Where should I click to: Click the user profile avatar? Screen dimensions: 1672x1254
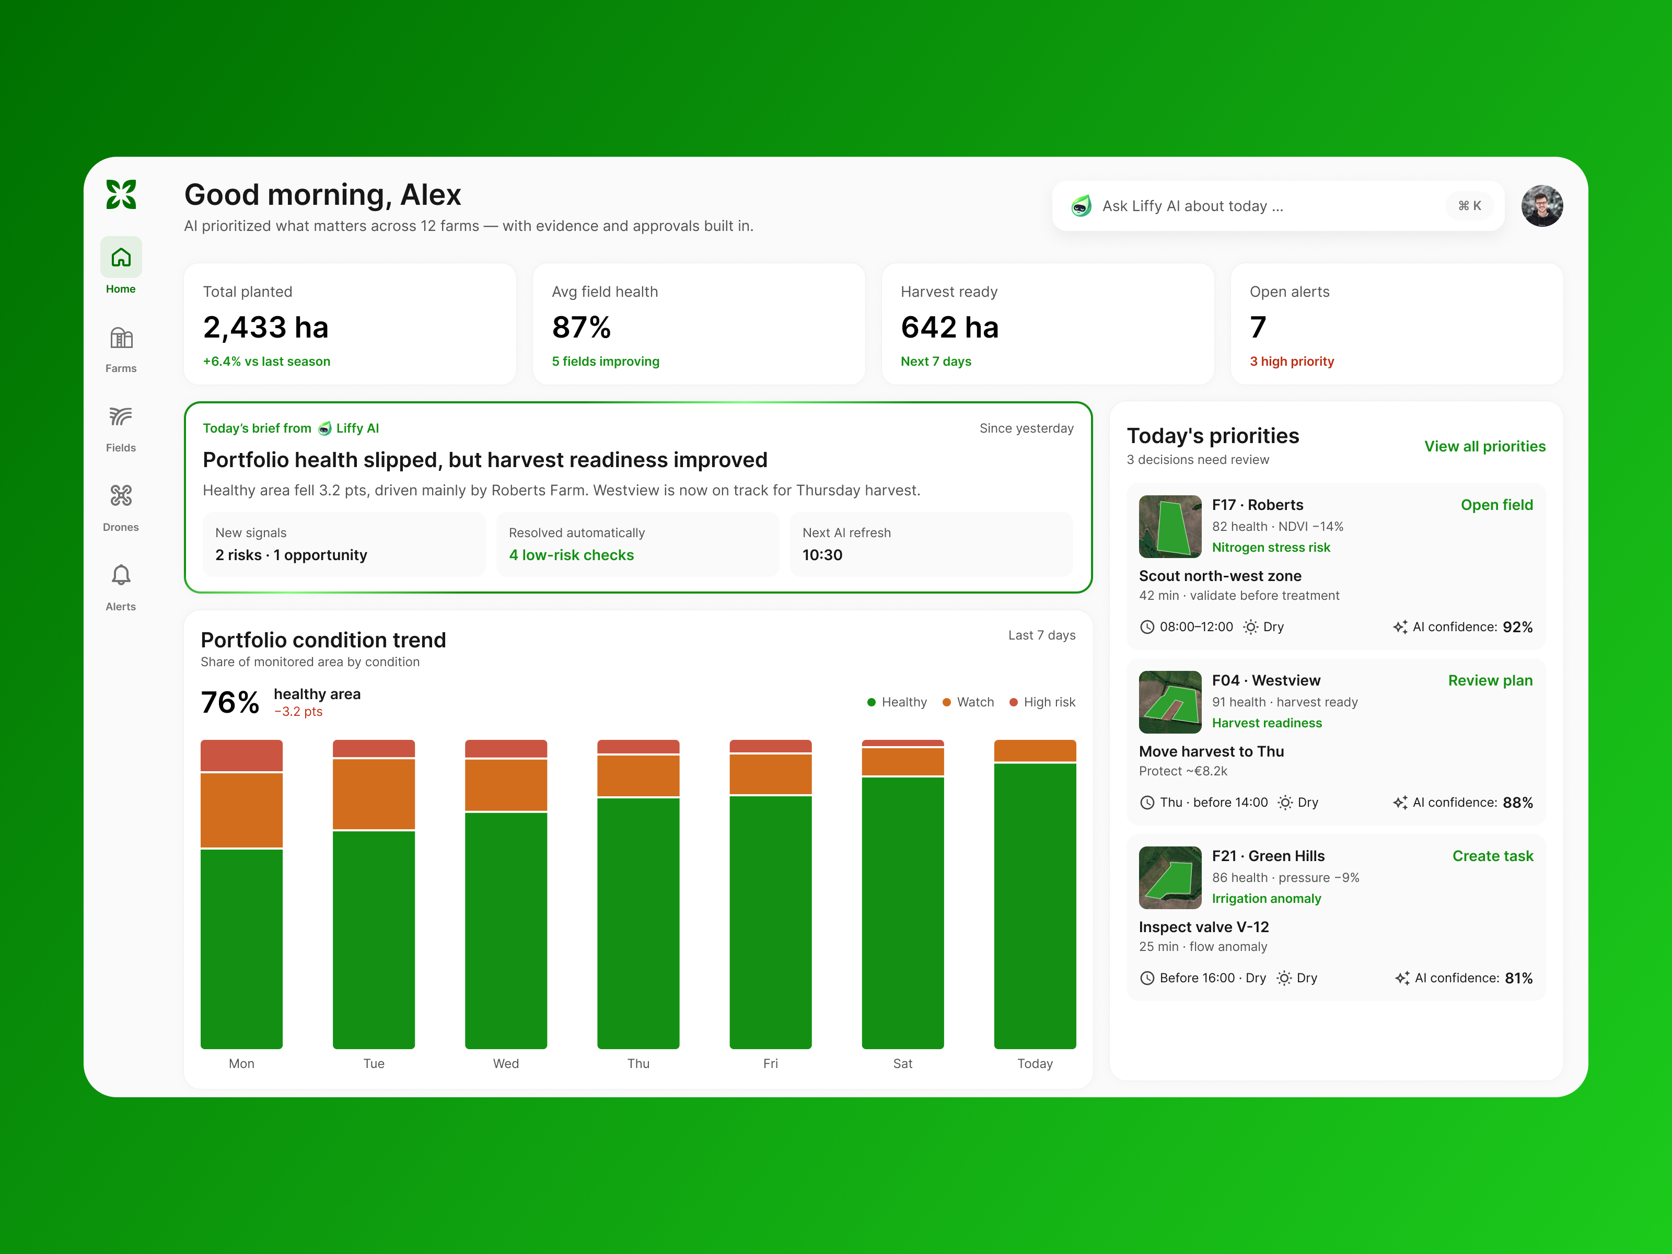(1541, 205)
